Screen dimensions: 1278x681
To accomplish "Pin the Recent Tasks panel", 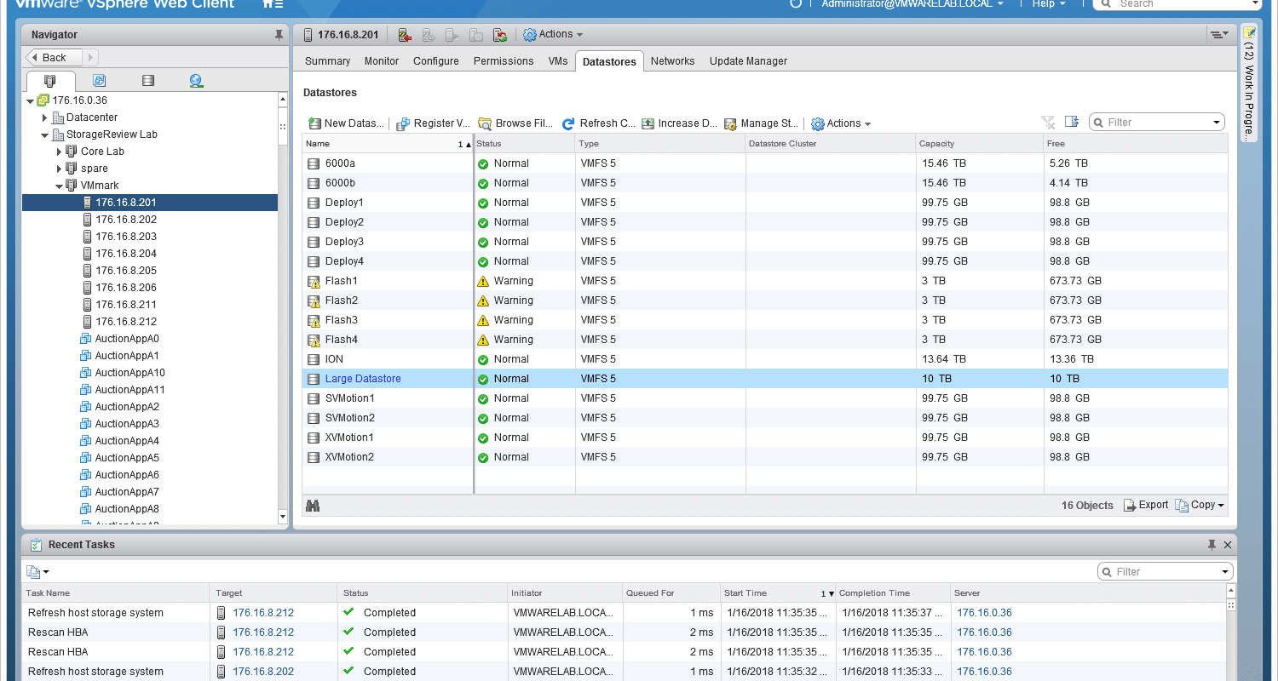I will coord(1212,545).
